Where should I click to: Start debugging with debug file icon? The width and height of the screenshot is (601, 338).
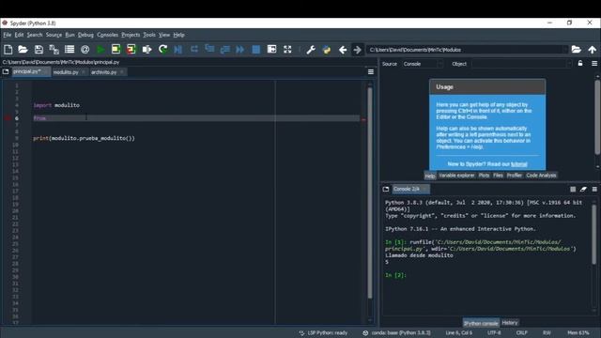click(x=178, y=50)
